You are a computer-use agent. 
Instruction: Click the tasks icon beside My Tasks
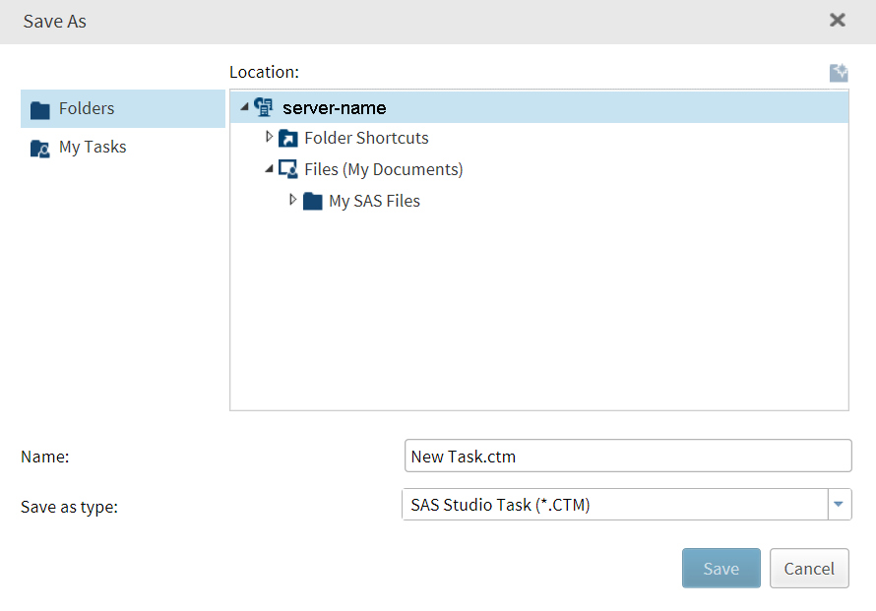point(39,147)
